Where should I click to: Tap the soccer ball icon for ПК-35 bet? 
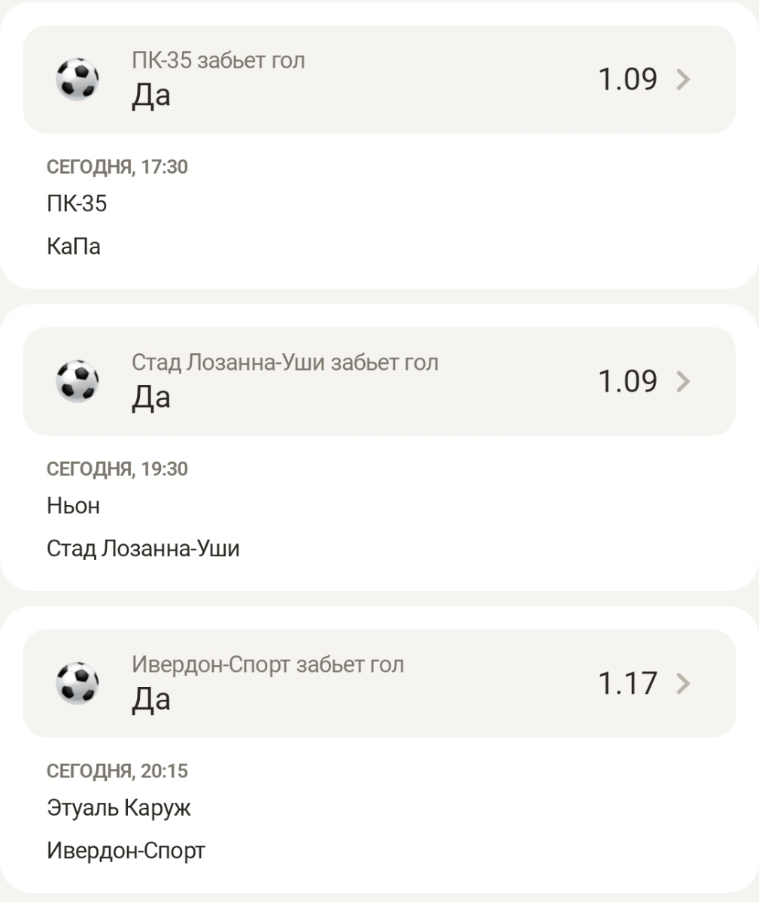[77, 79]
